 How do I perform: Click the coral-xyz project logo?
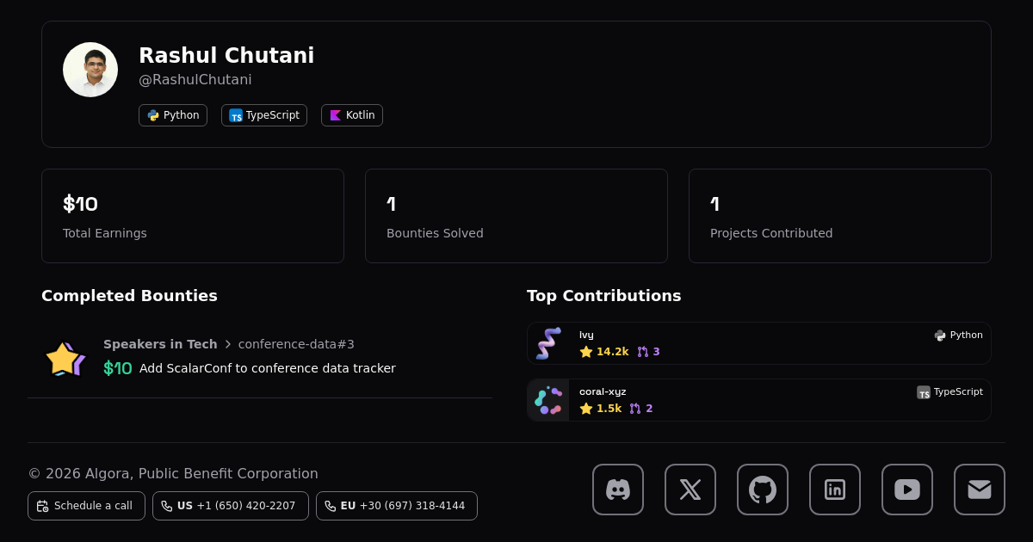(548, 400)
